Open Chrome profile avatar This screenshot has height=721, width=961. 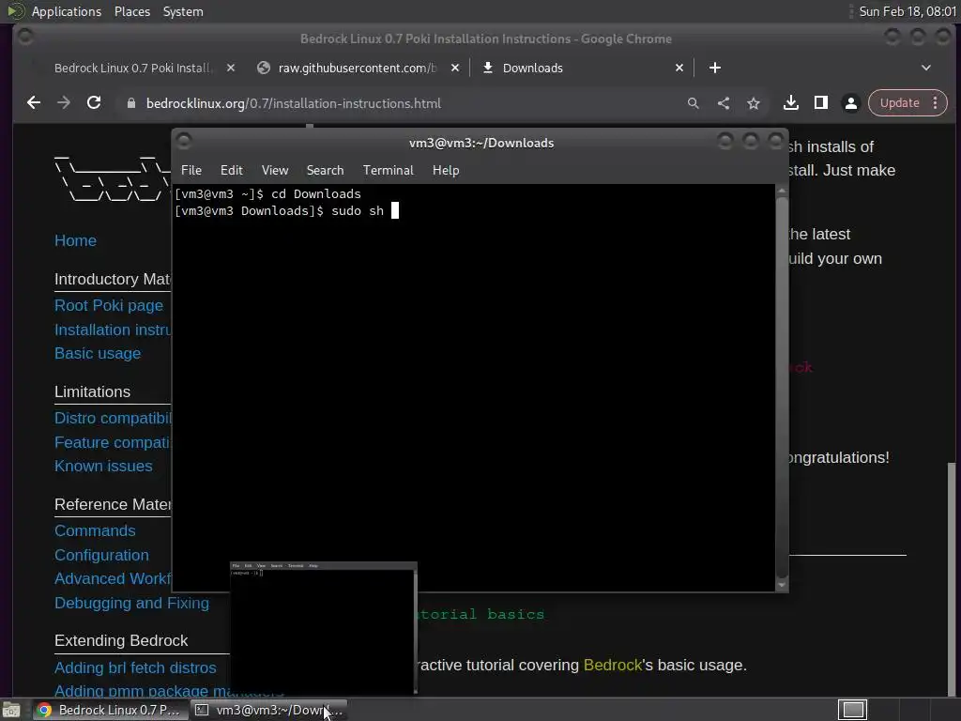point(850,103)
